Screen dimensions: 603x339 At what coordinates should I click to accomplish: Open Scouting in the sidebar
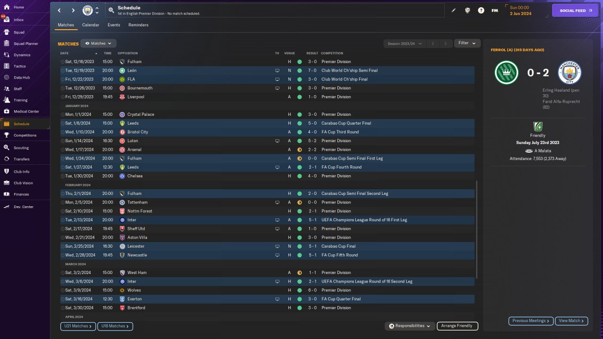(x=24, y=148)
